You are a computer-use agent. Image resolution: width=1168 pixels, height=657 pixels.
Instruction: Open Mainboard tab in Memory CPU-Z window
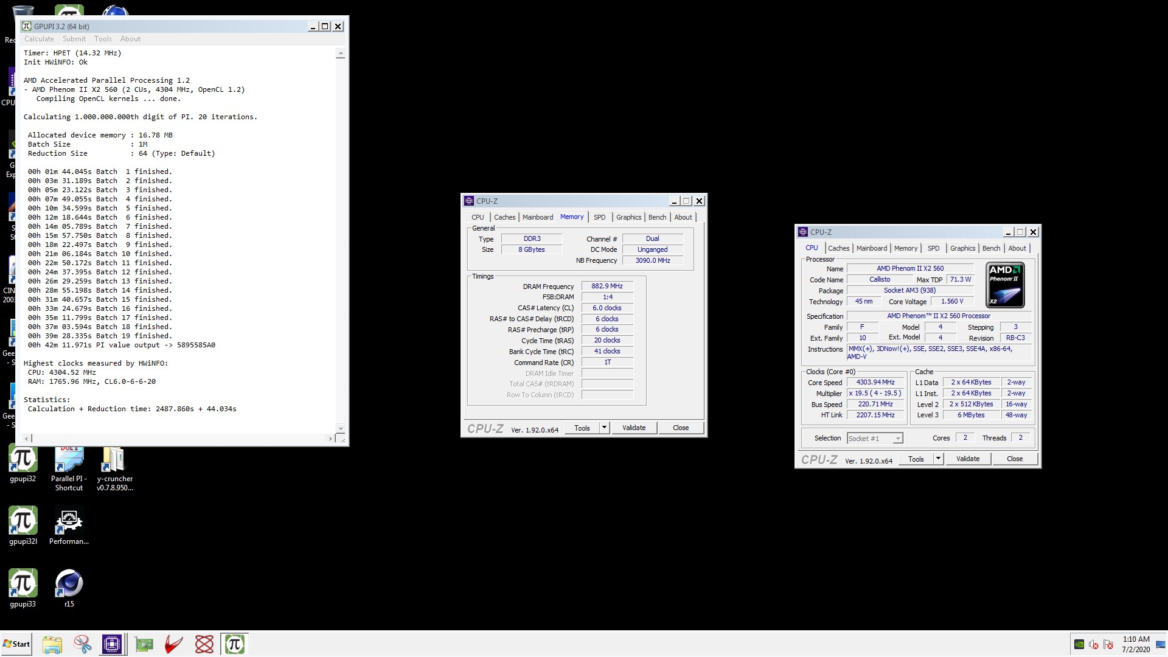click(x=538, y=217)
